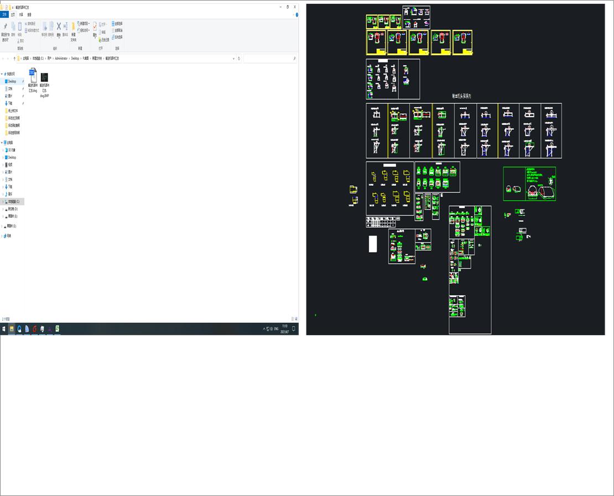Click the Properties checkmark icon in the ribbon

tap(95, 26)
